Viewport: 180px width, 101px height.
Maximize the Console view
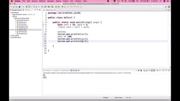click(x=169, y=70)
